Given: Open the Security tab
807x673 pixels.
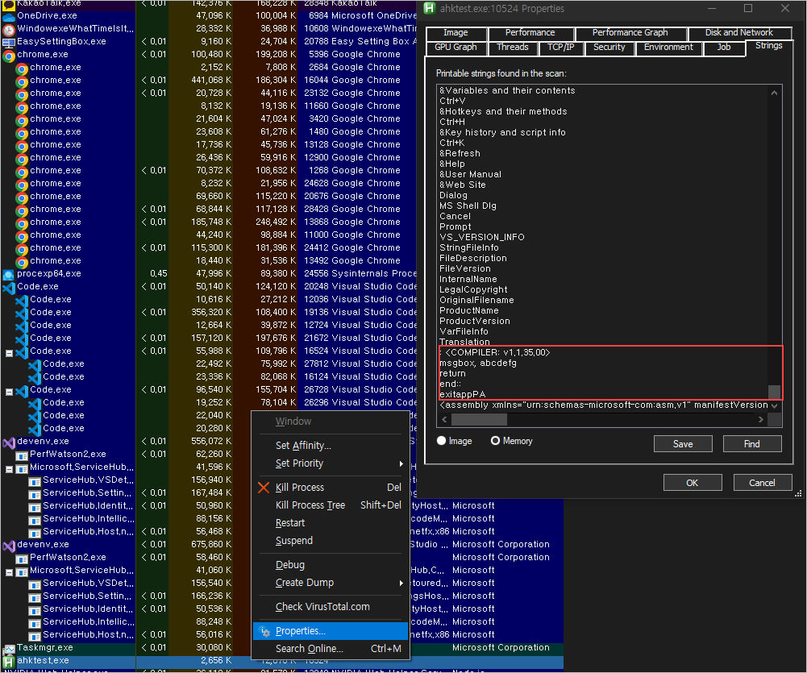Looking at the screenshot, I should [x=609, y=47].
